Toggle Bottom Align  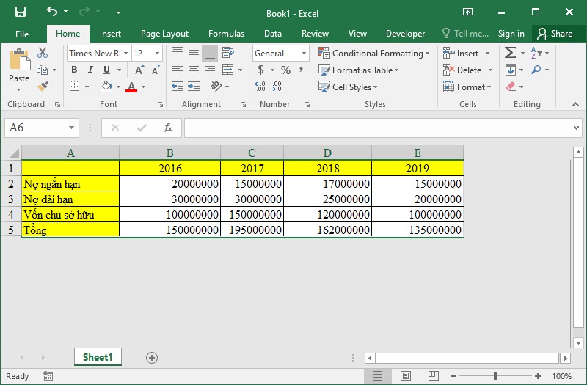210,53
